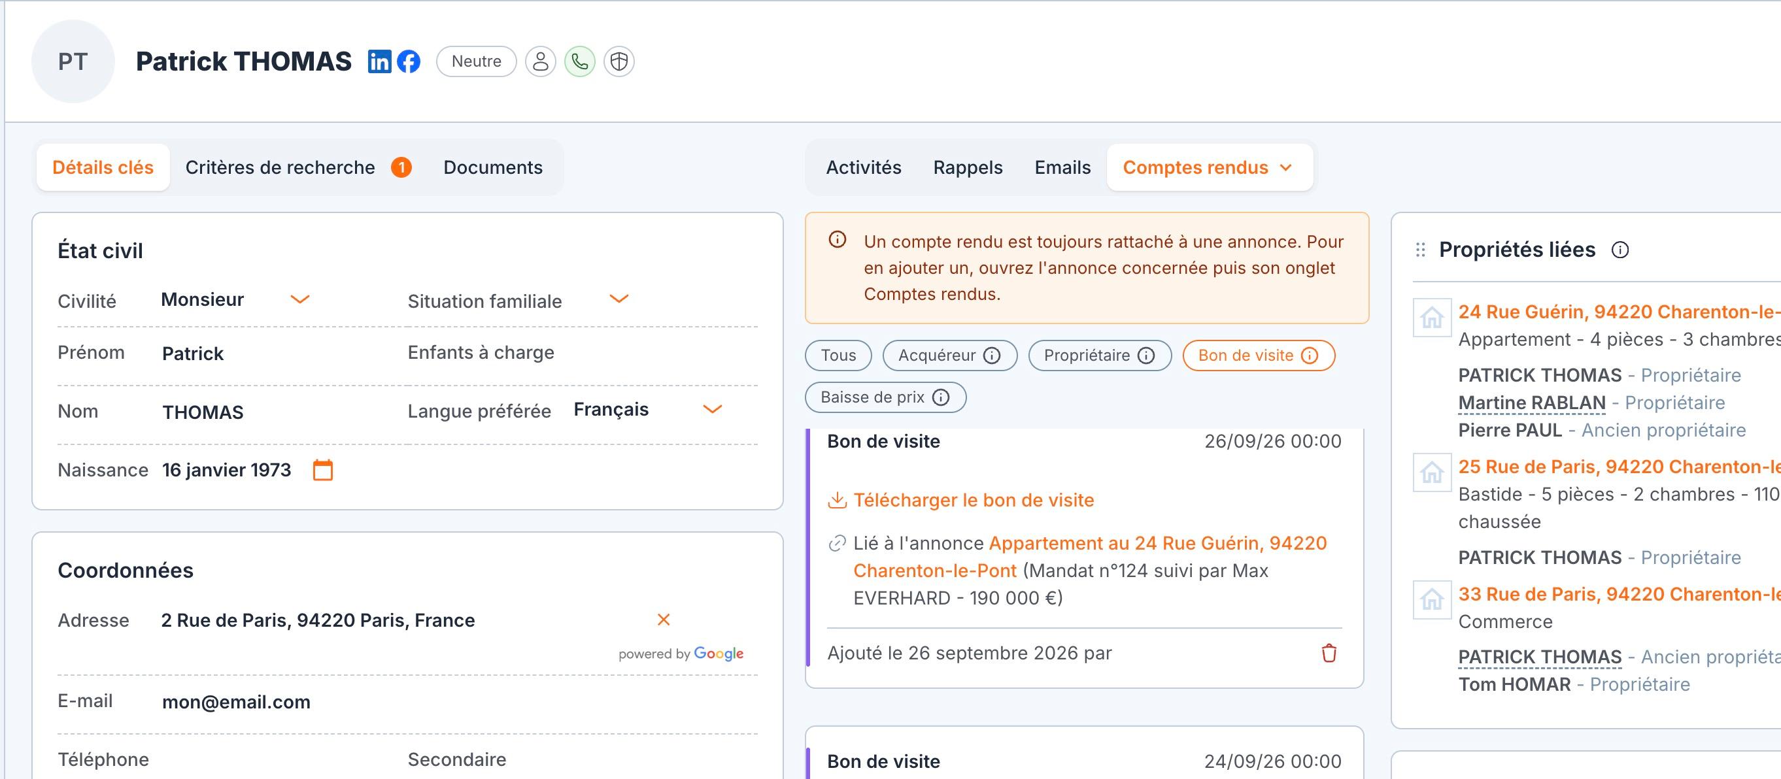This screenshot has width=1781, height=779.
Task: Click the Nom field containing THOMAS
Action: [x=203, y=412]
